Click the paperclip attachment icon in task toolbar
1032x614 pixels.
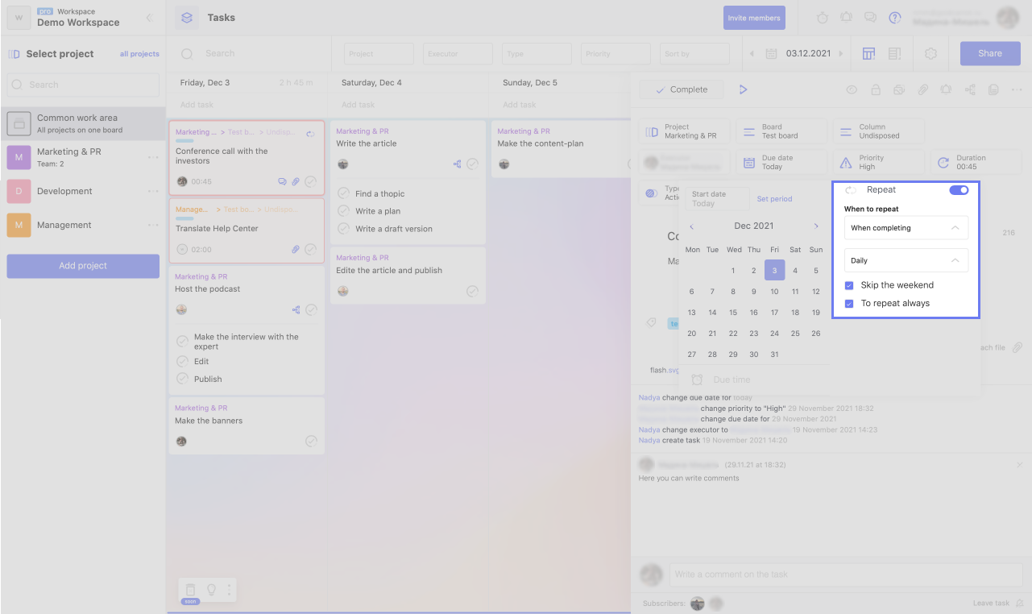923,89
